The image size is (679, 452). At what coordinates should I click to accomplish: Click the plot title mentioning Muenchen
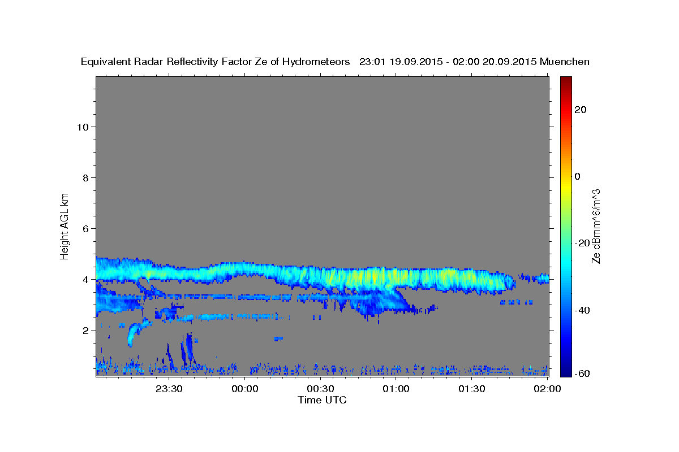point(335,62)
